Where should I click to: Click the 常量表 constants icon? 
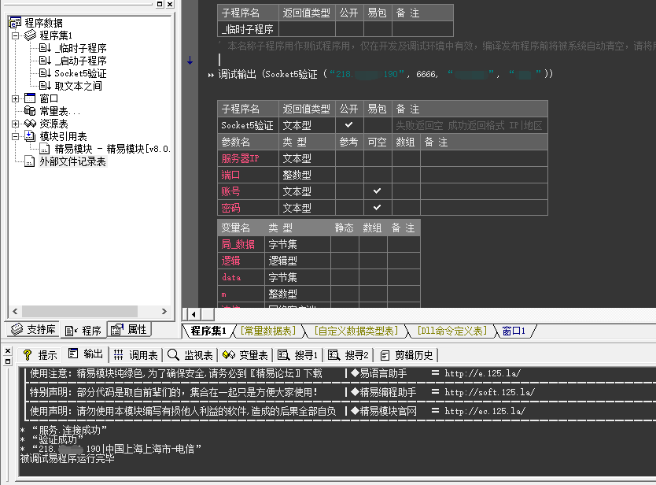[x=30, y=110]
